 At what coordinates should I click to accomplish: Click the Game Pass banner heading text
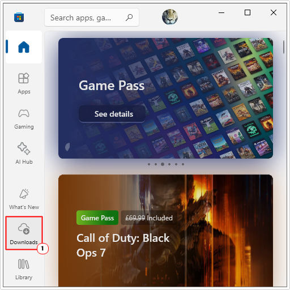tap(112, 86)
